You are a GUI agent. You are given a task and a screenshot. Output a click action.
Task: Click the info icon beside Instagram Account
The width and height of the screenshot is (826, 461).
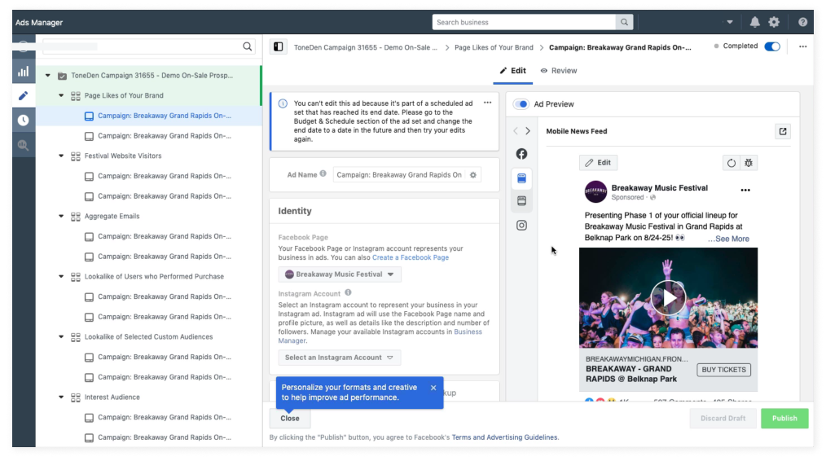click(348, 292)
